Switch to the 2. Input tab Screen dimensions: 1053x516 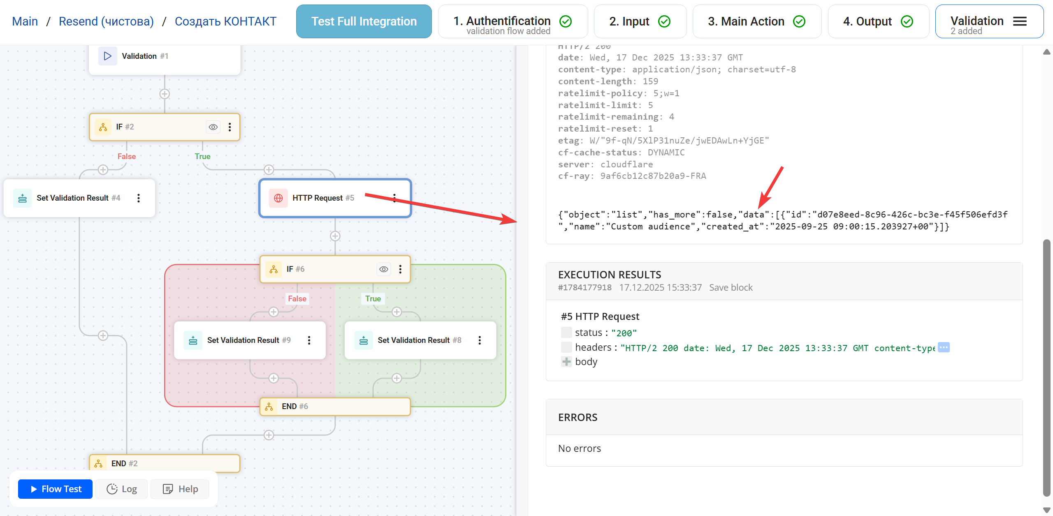click(x=640, y=21)
